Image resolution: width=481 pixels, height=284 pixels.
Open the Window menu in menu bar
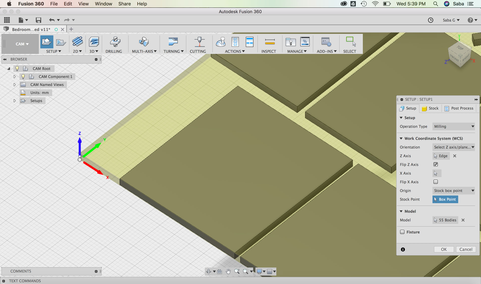click(x=103, y=4)
